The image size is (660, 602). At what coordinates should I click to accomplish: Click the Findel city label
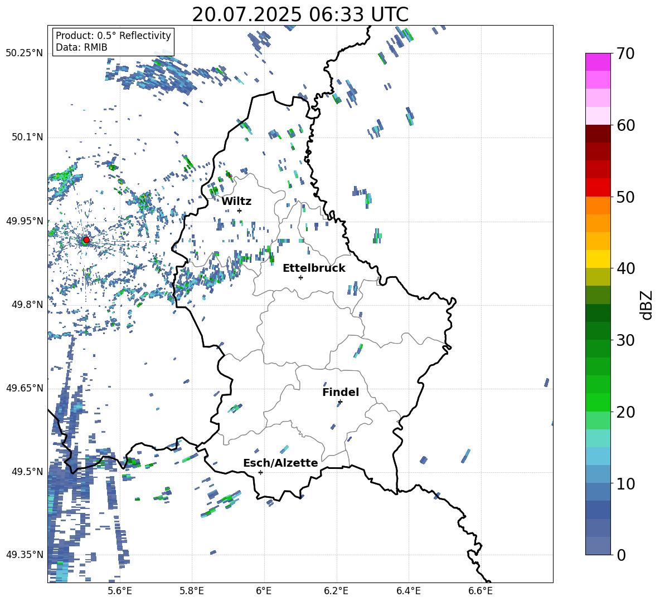pyautogui.click(x=341, y=392)
